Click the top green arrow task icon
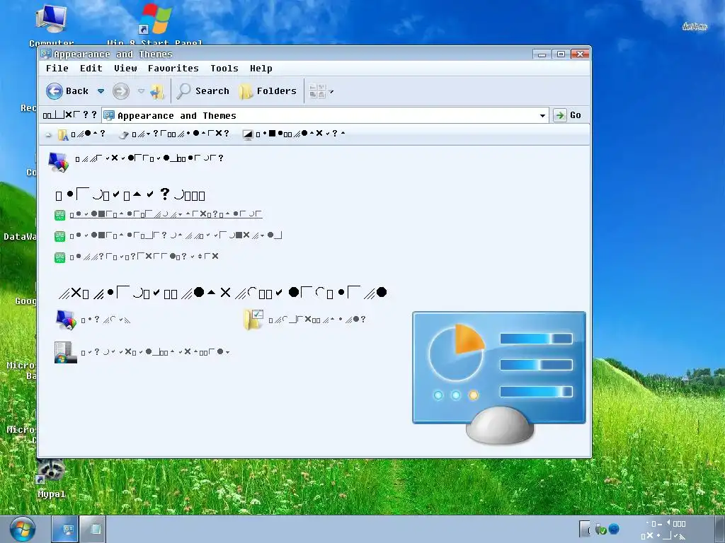This screenshot has width=725, height=543. [x=59, y=215]
